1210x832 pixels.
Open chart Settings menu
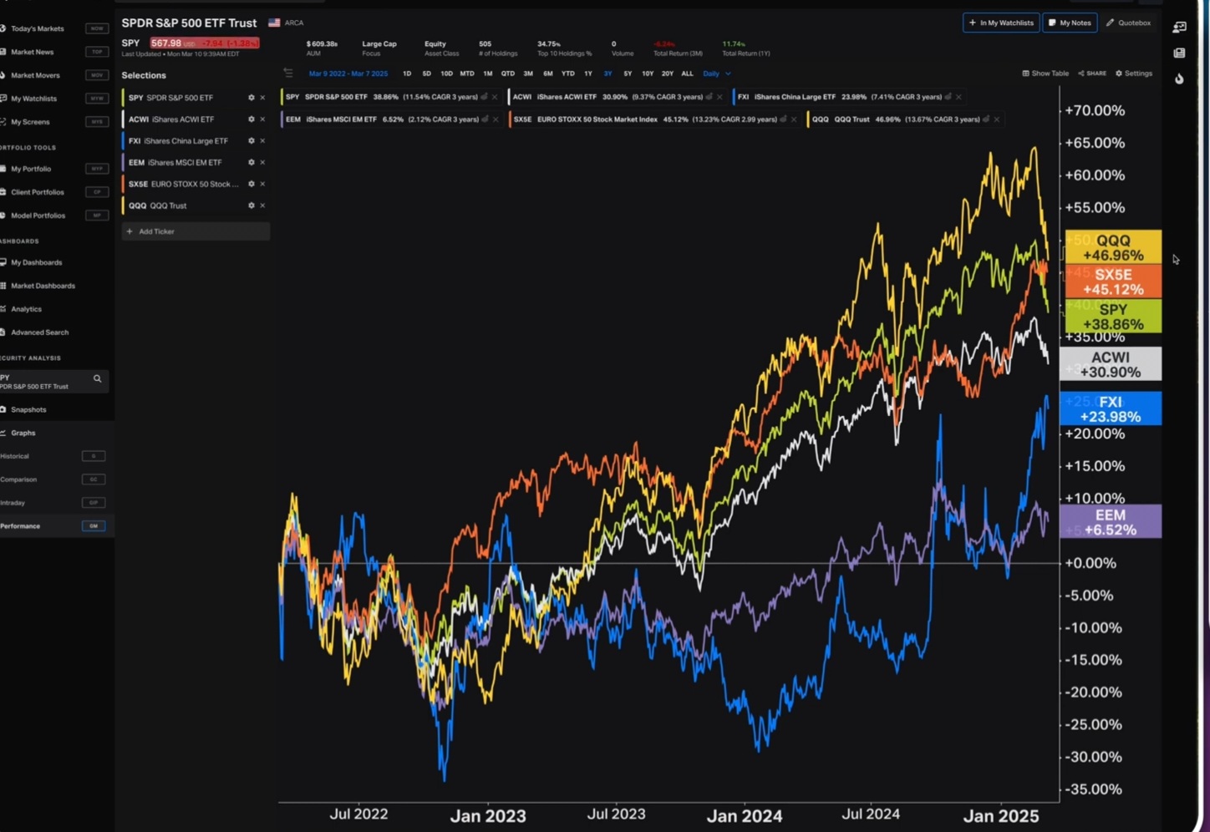tap(1134, 74)
